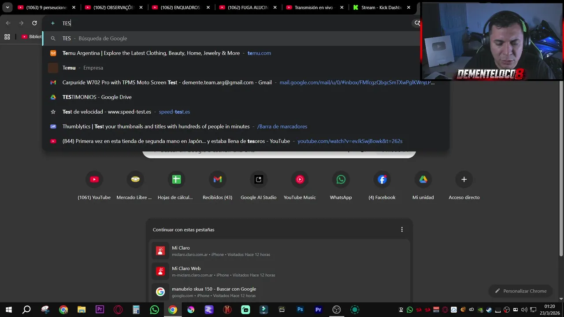Image resolution: width=564 pixels, height=317 pixels.
Task: Open the Carpuride W702 Pro Gmail suggestion
Action: 245,82
